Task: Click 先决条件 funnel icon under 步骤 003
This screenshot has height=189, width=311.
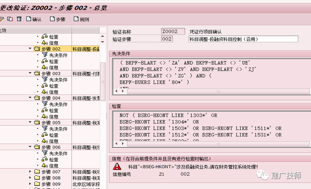Action: [45, 79]
